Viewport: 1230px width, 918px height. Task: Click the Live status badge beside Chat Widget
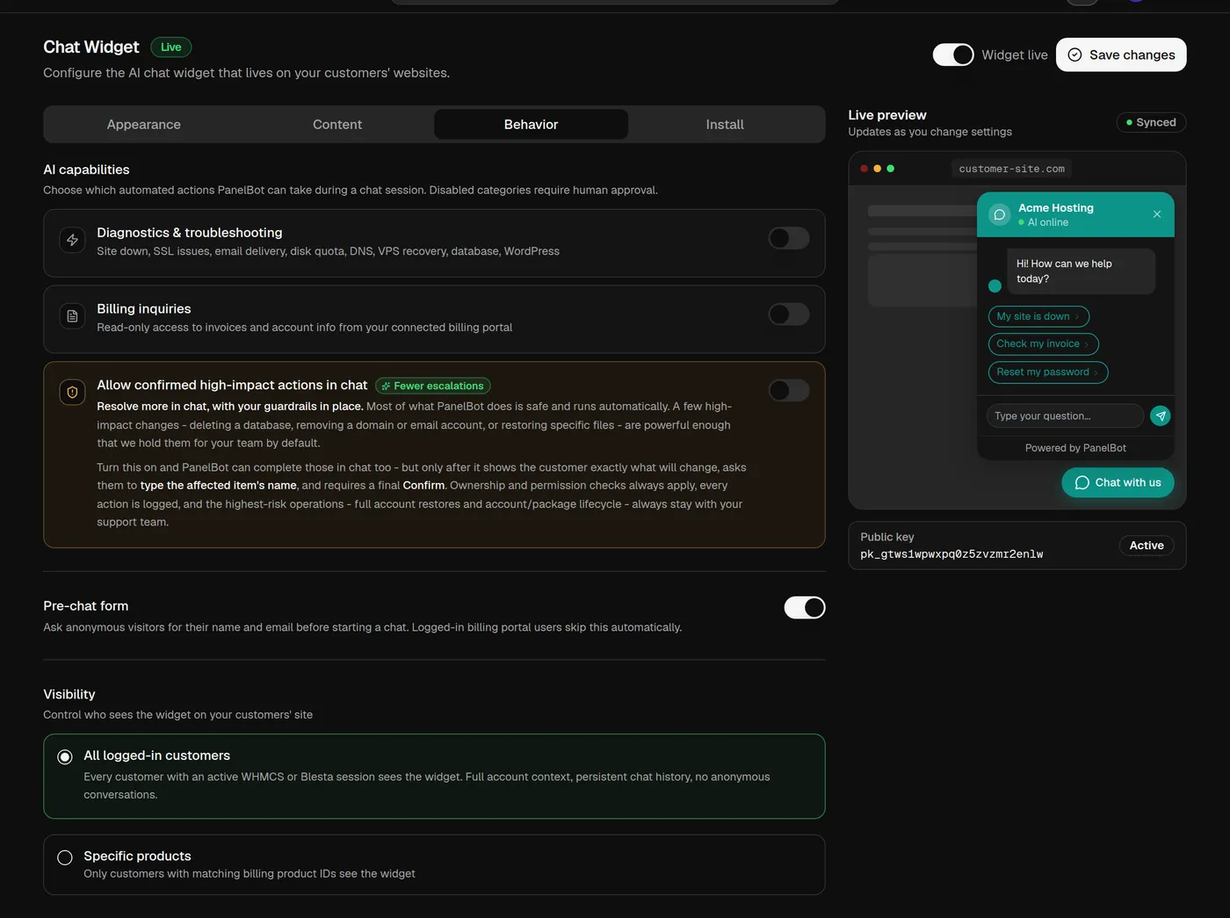point(171,47)
